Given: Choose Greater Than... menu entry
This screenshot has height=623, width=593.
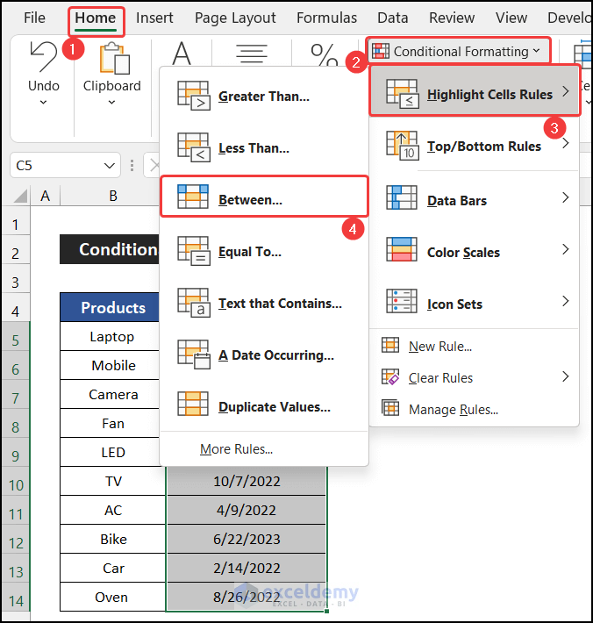Looking at the screenshot, I should 264,97.
